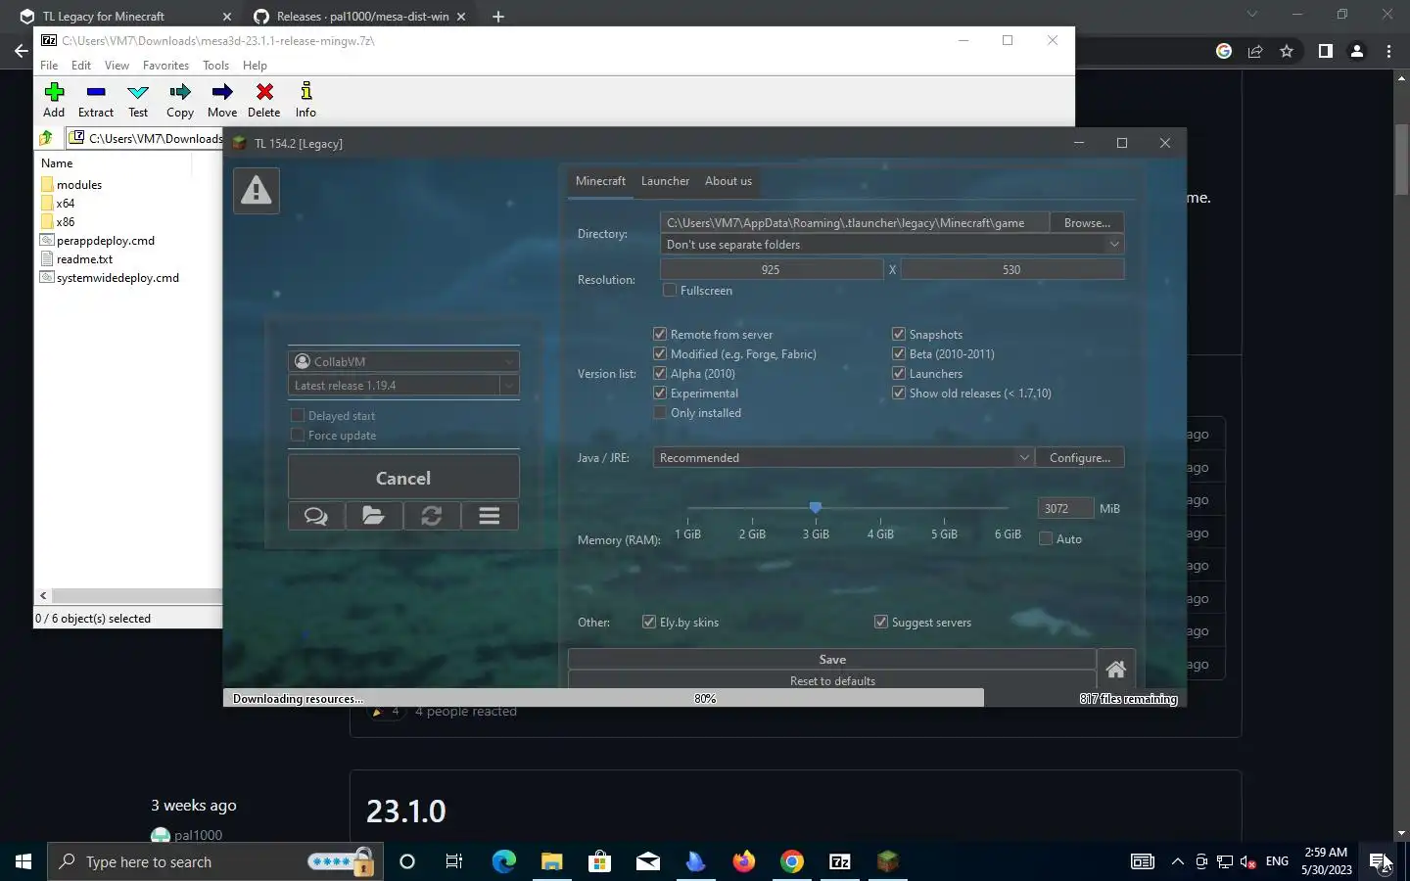
Task: Uncheck Remote from server
Action: (x=660, y=334)
